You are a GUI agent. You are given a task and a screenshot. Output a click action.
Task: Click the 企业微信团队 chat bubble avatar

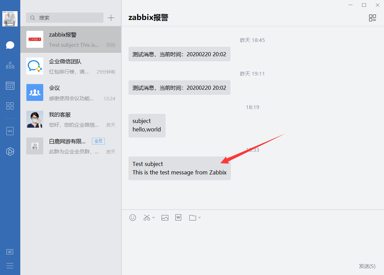(x=35, y=66)
